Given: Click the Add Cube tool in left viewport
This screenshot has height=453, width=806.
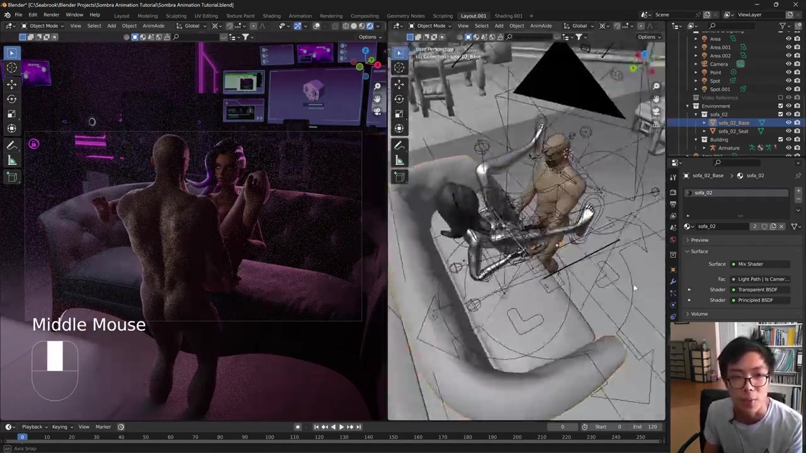Looking at the screenshot, I should click(11, 177).
